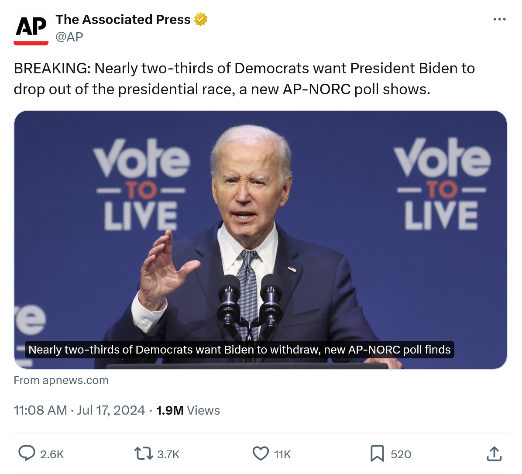The width and height of the screenshot is (522, 474).
Task: Click the 11:08 AM · Jul 17, 2024 timestamp
Action: (x=79, y=410)
